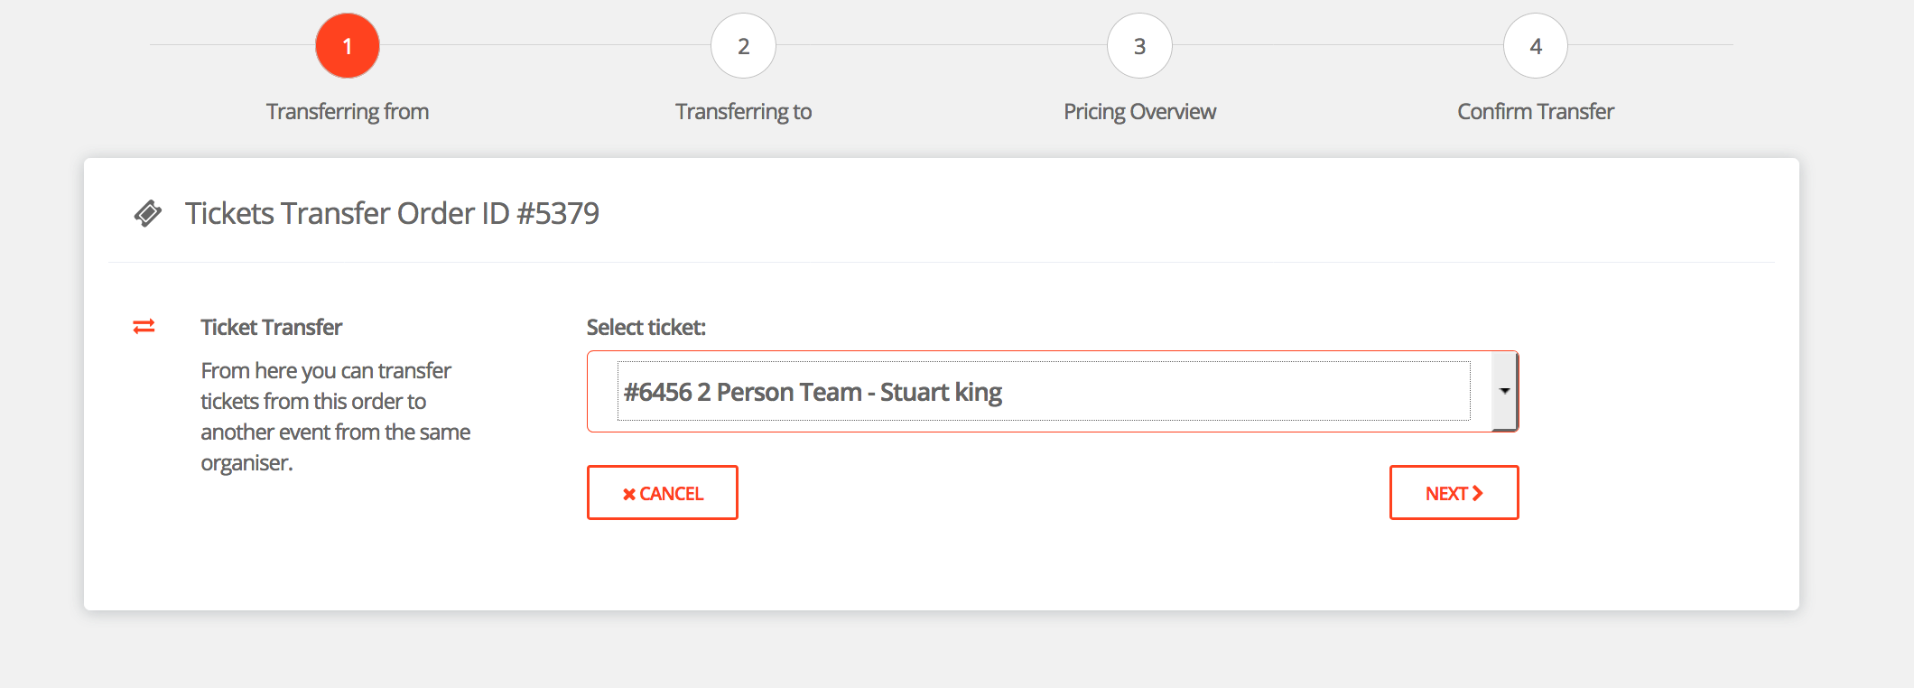Select the step 4 circle
Image resolution: width=1914 pixels, height=688 pixels.
(1536, 46)
